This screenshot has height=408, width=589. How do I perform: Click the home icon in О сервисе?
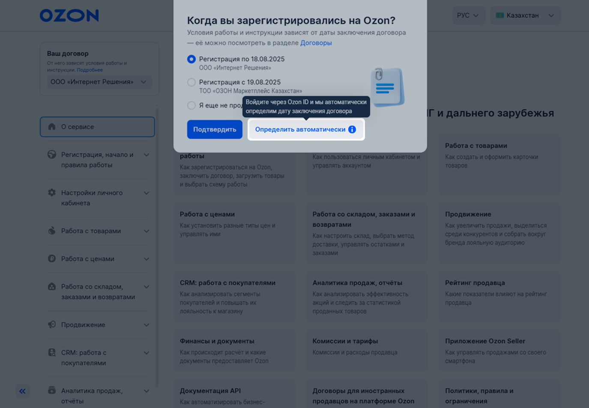52,127
